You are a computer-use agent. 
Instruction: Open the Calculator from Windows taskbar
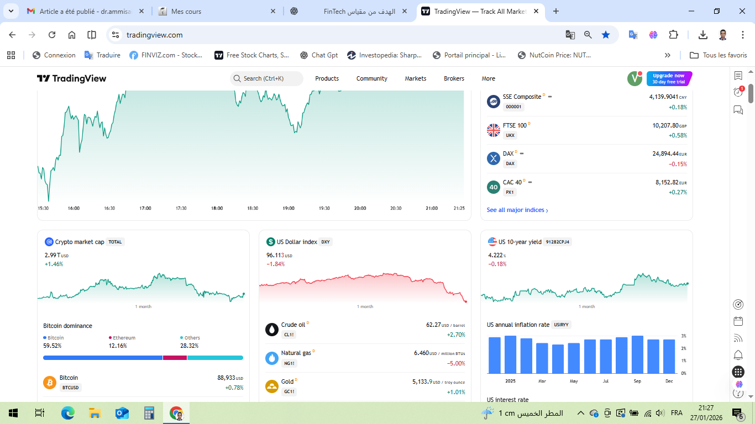tap(149, 413)
